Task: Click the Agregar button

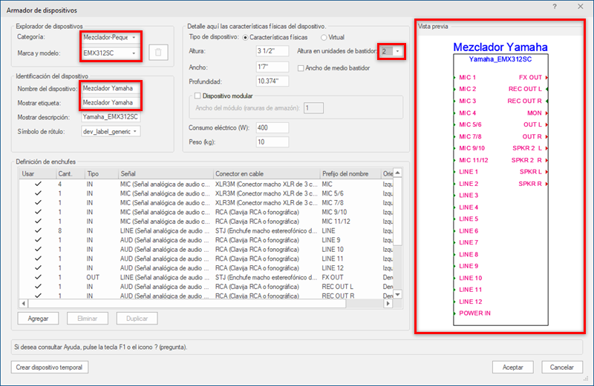Action: (39, 319)
